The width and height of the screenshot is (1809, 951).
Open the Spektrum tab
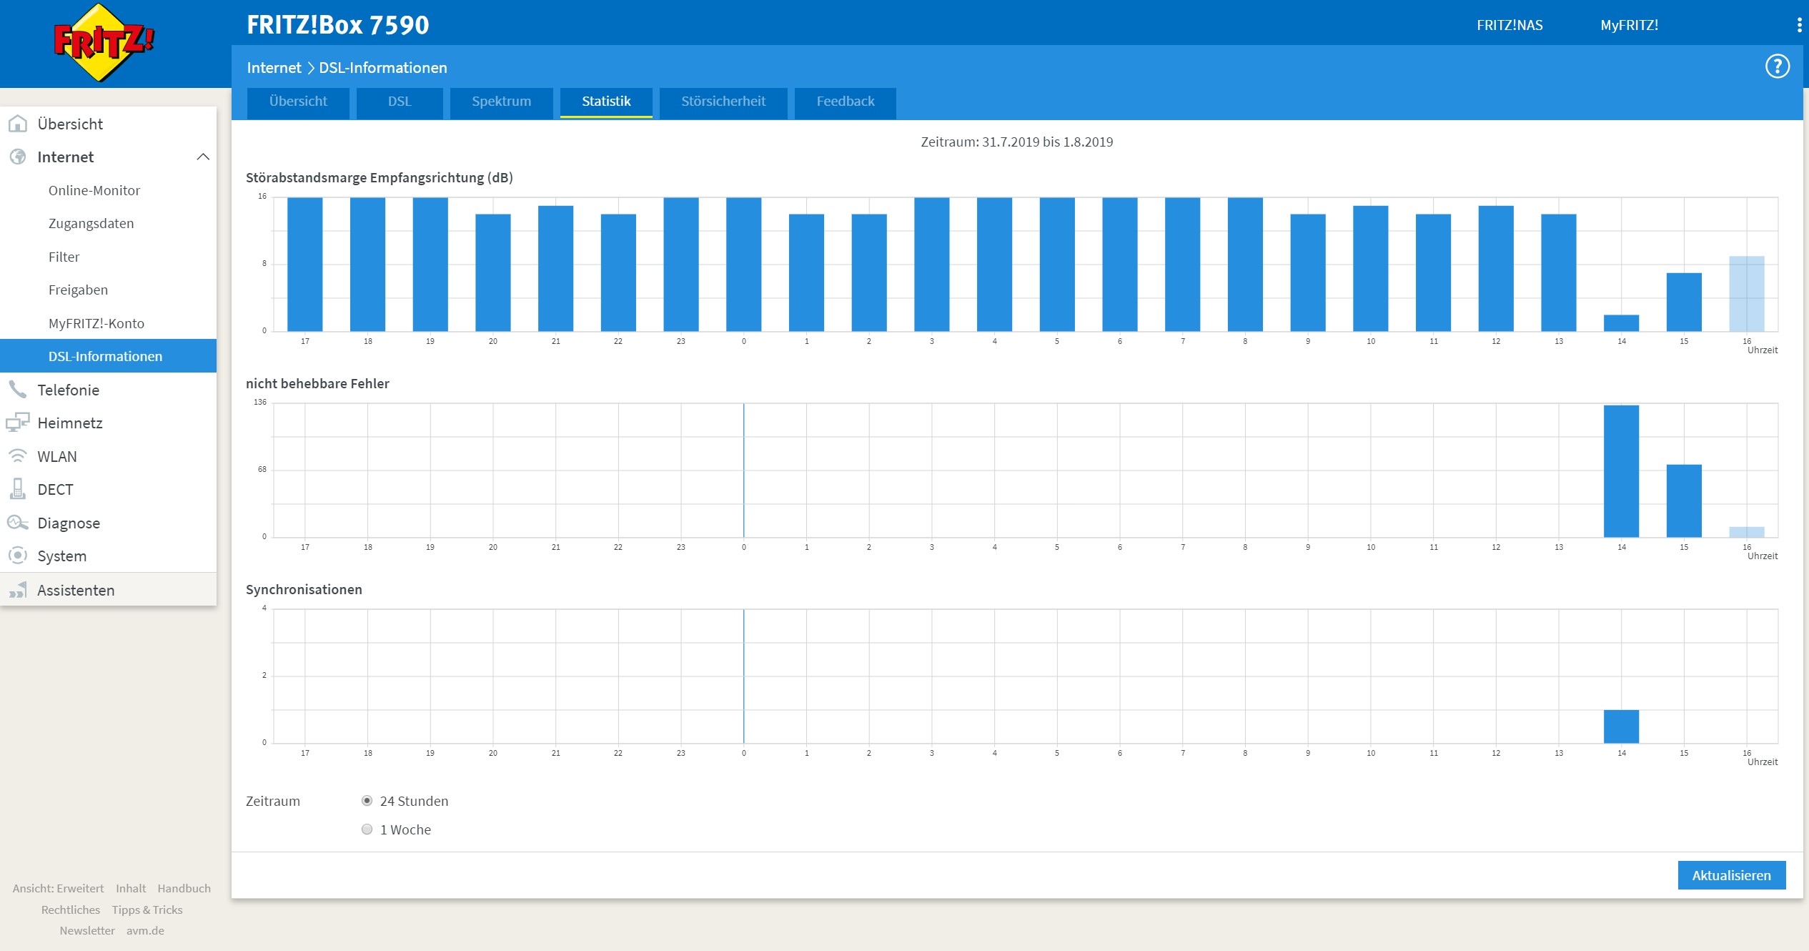501,102
